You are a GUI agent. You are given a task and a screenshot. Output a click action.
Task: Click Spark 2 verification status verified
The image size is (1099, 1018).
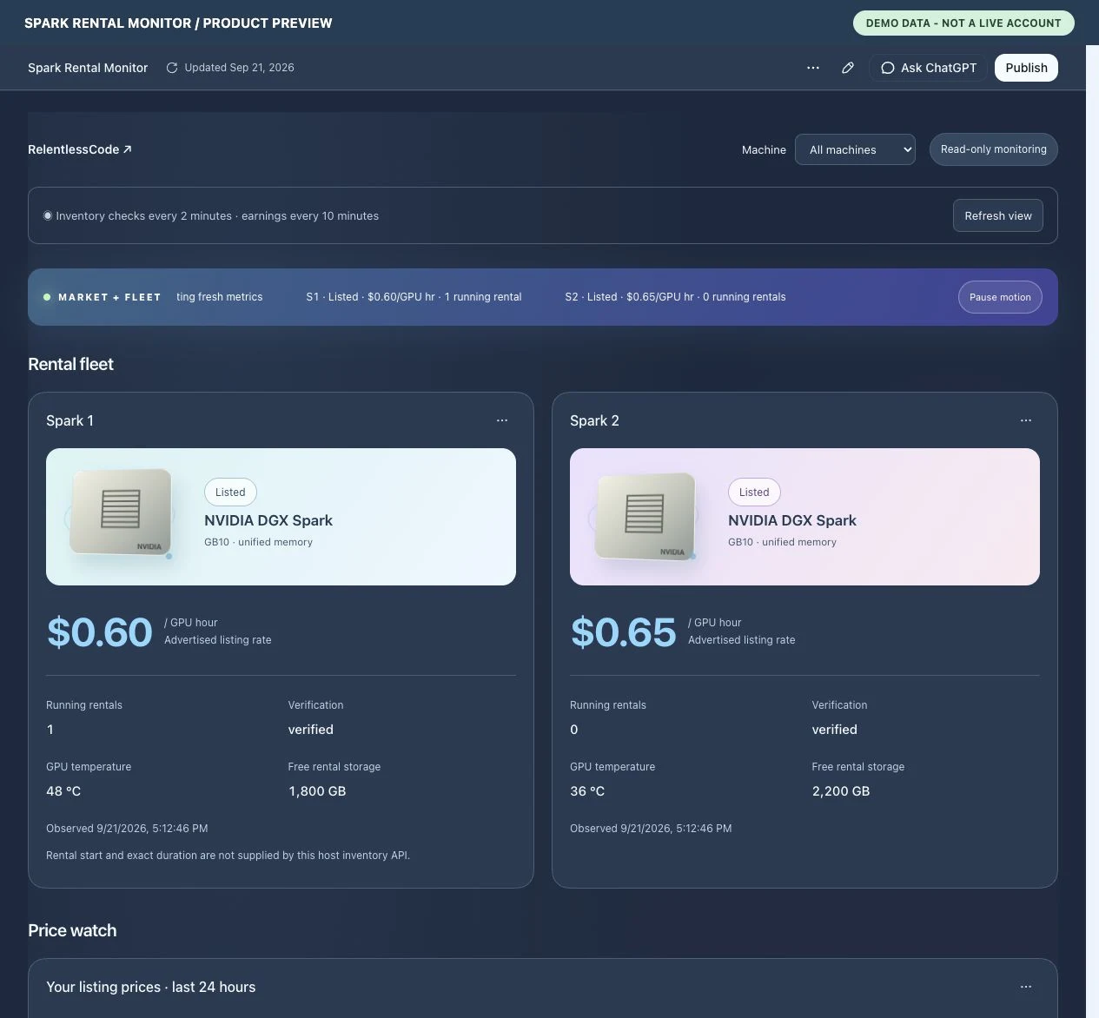point(835,730)
